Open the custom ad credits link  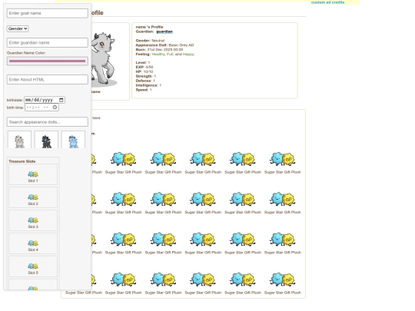coord(327,2)
